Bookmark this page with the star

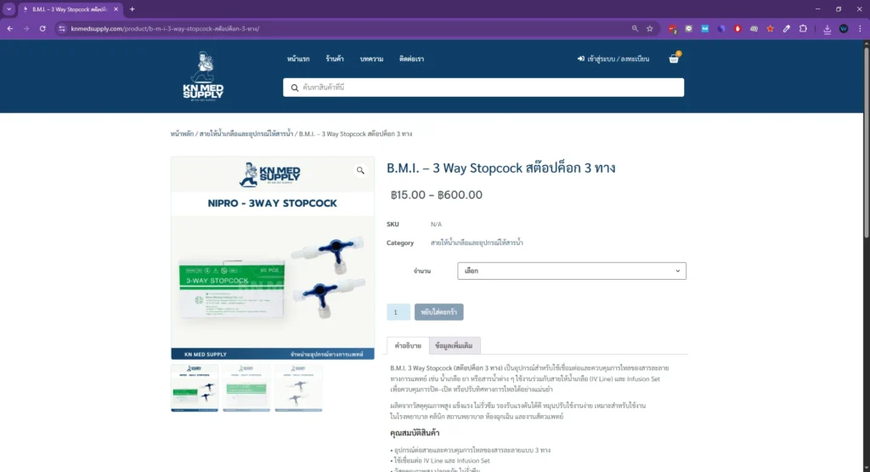(x=650, y=28)
